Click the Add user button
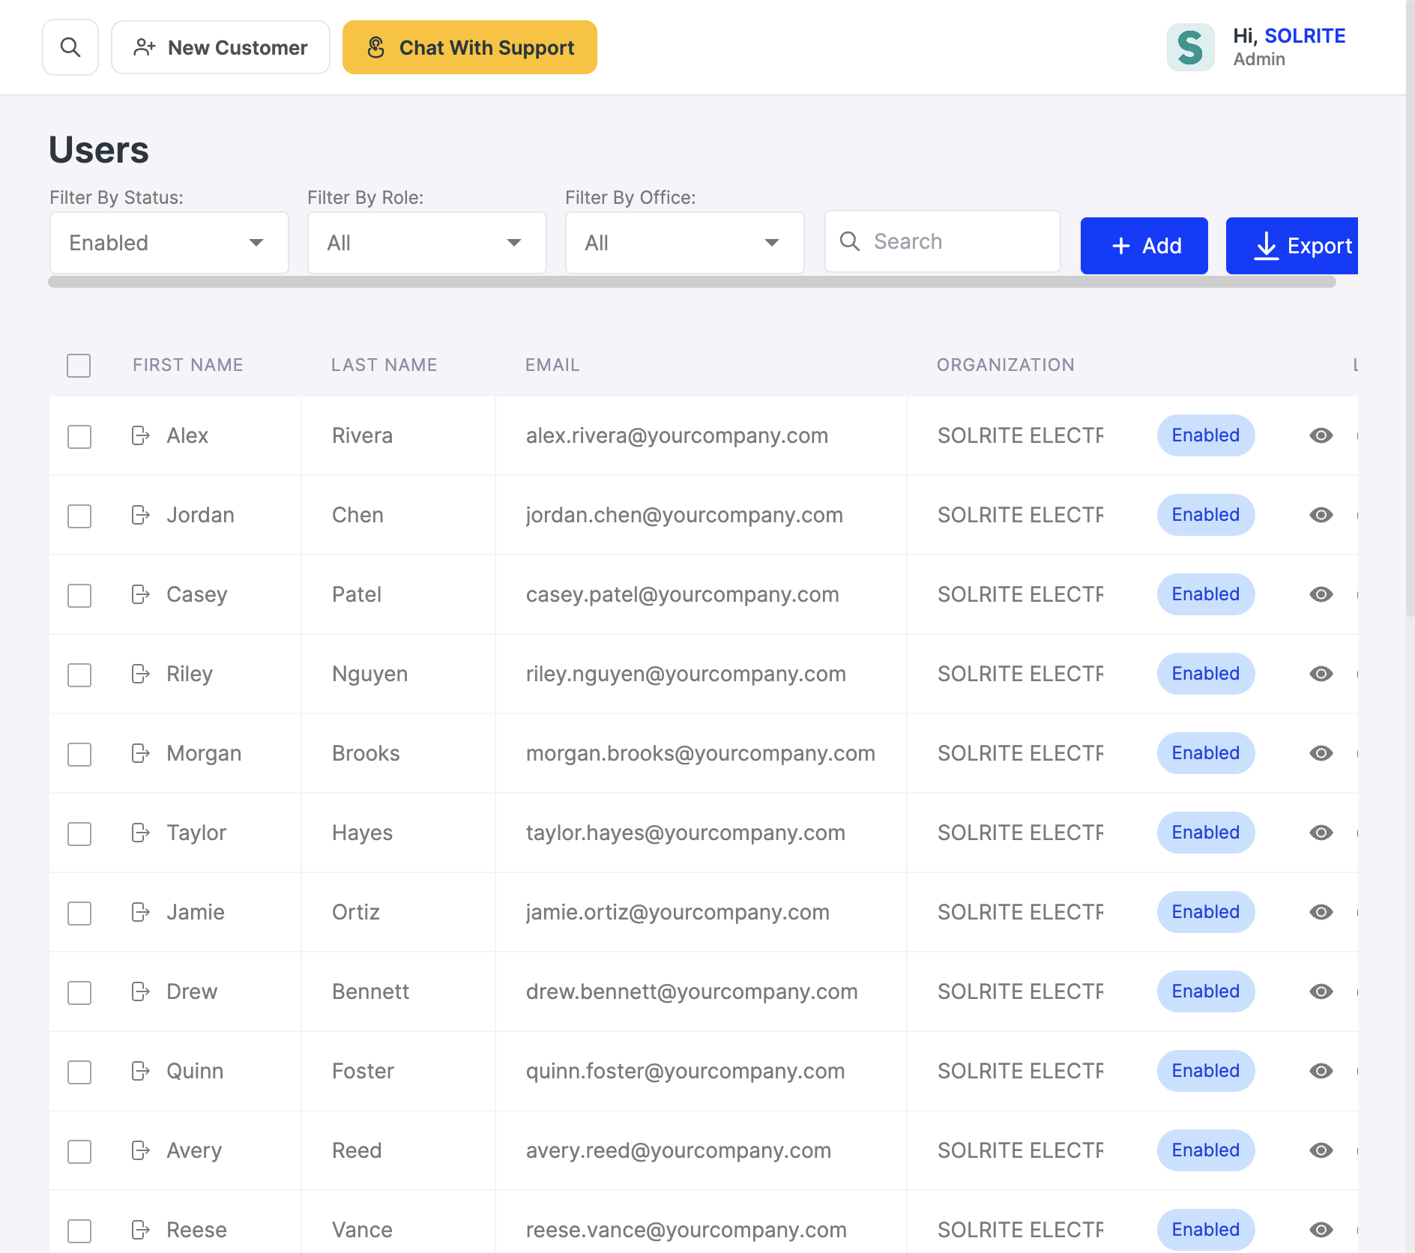The image size is (1415, 1253). tap(1144, 246)
